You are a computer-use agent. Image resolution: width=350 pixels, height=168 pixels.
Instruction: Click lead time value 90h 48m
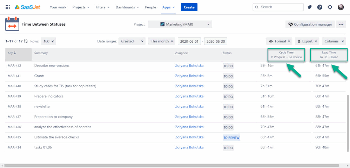(322, 148)
